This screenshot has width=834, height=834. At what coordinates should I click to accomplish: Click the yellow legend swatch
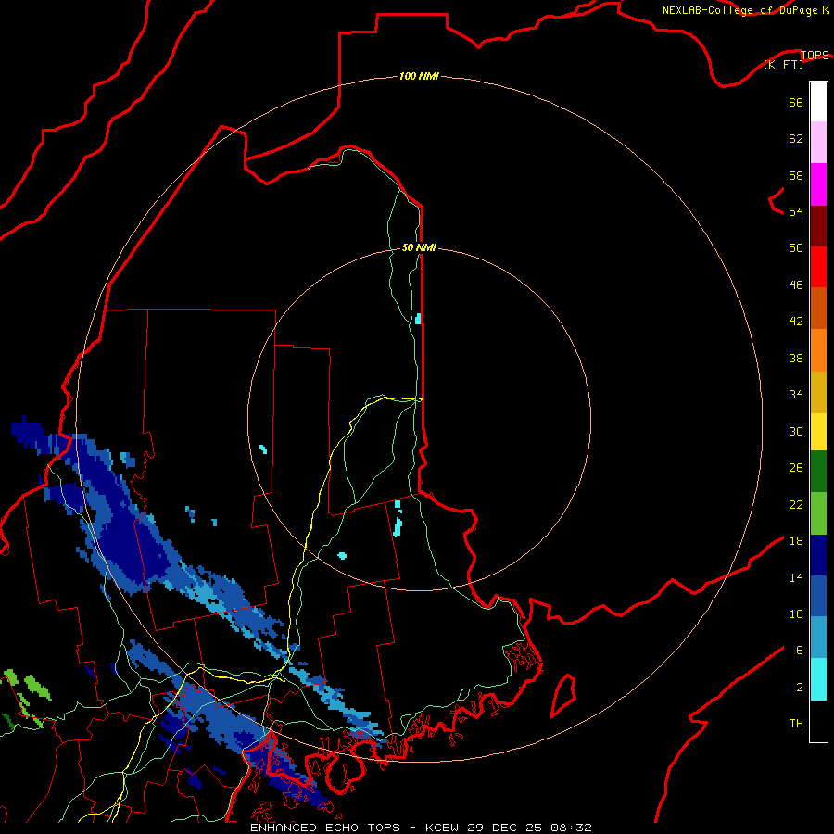(818, 432)
